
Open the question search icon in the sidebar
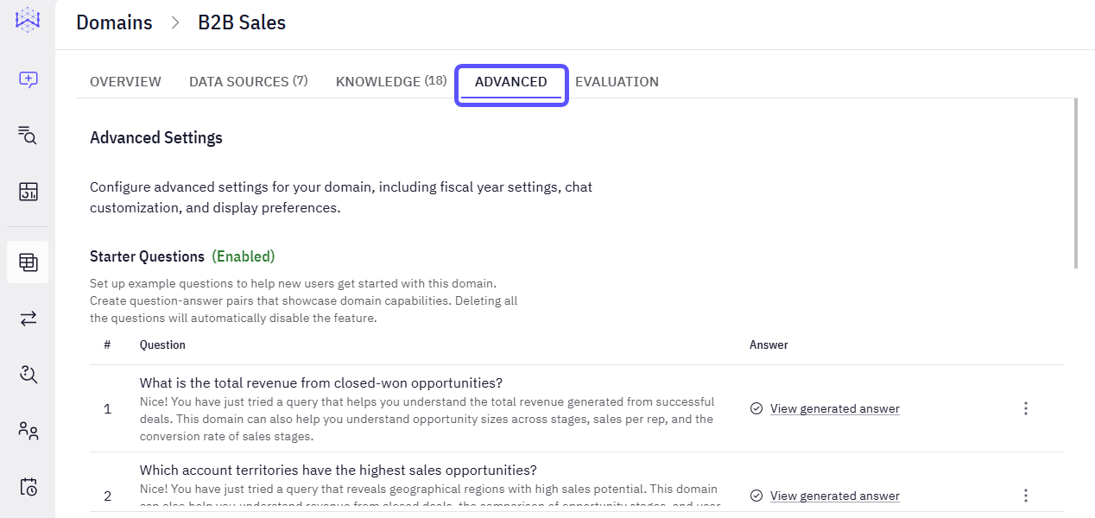28,374
